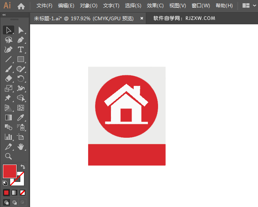Select the Rotate tool
Screen dimensions: 258x207
pos(21,79)
